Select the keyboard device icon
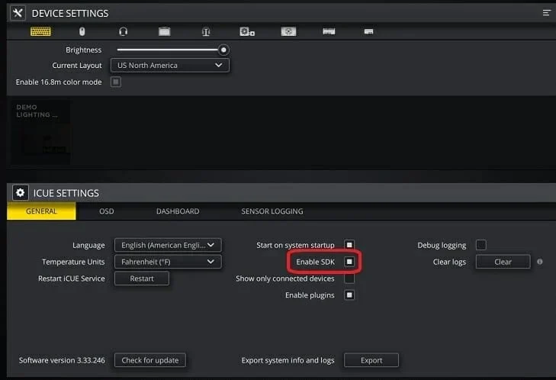Viewport: 556px width, 380px height. pos(40,31)
